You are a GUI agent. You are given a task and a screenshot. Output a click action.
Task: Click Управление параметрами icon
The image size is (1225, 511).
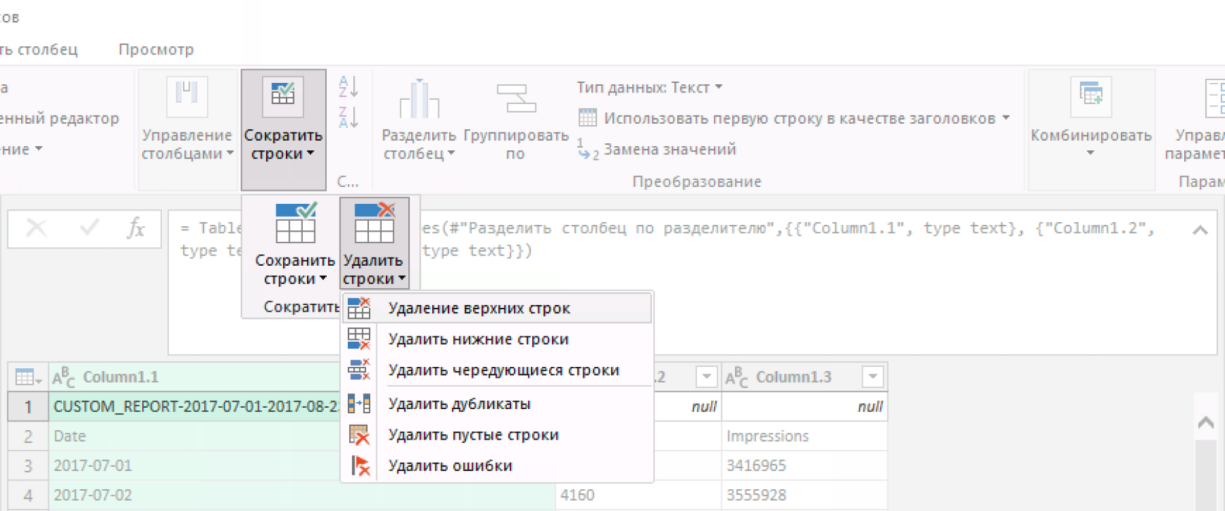[1215, 99]
